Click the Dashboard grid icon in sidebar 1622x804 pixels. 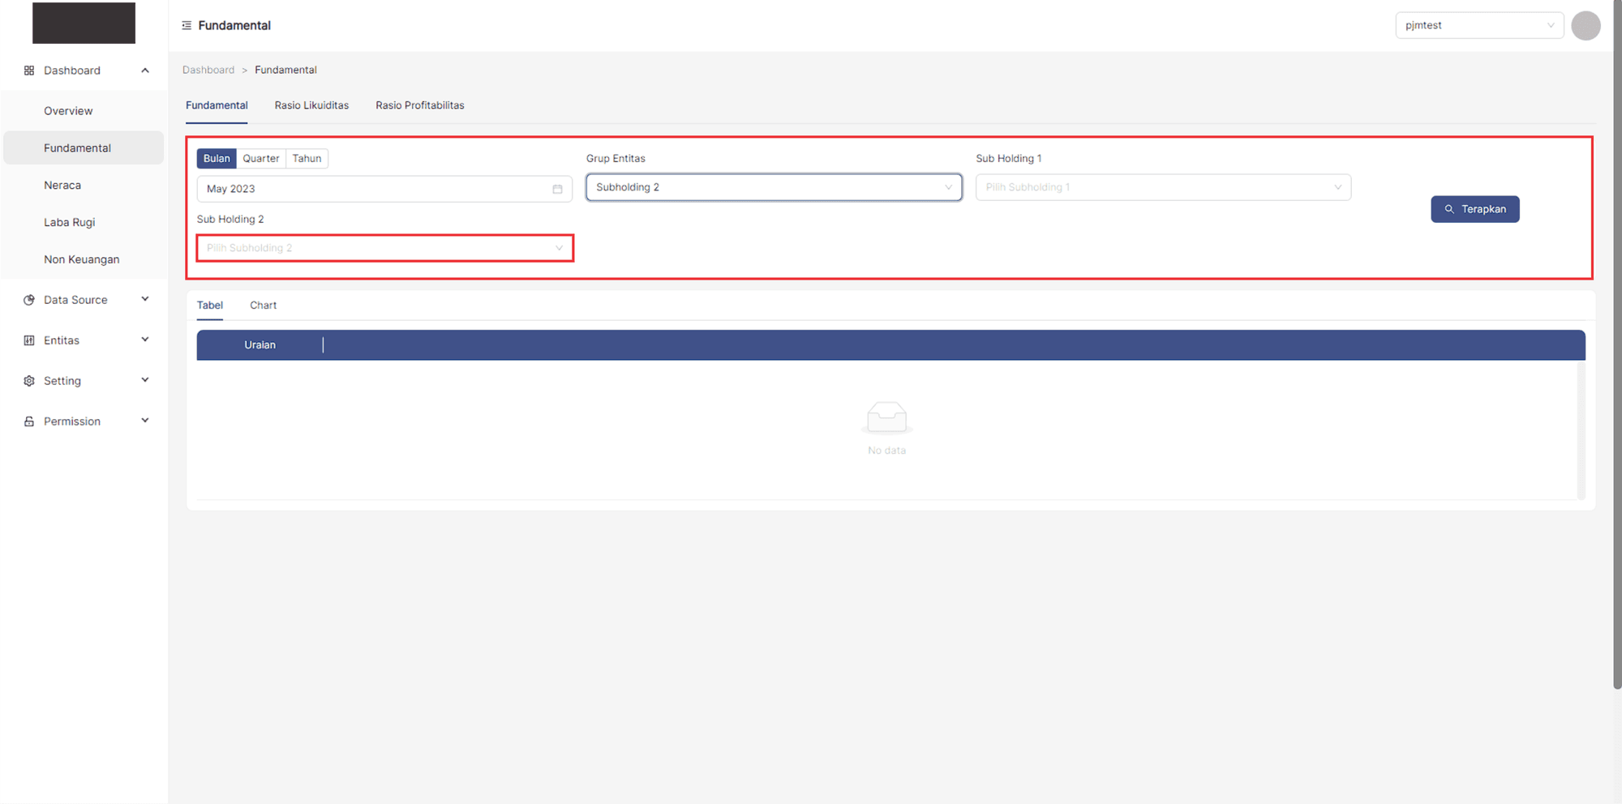[x=29, y=71]
